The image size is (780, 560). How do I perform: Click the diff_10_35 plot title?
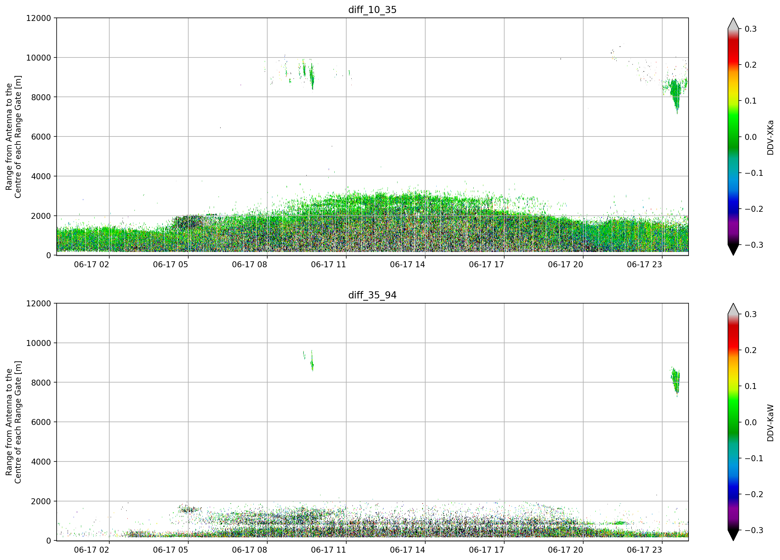coord(373,10)
